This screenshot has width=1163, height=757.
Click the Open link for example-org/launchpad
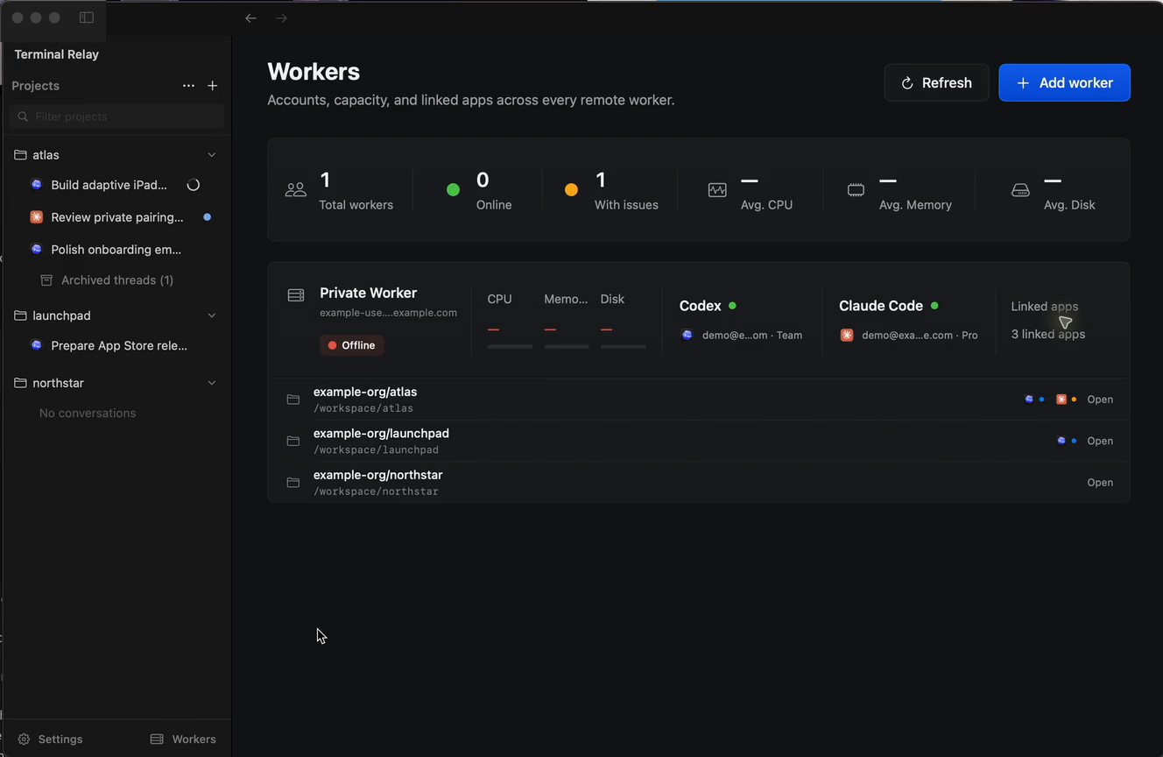[1100, 441]
